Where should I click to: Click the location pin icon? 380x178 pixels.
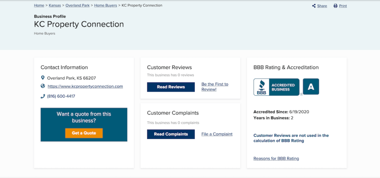click(x=43, y=78)
